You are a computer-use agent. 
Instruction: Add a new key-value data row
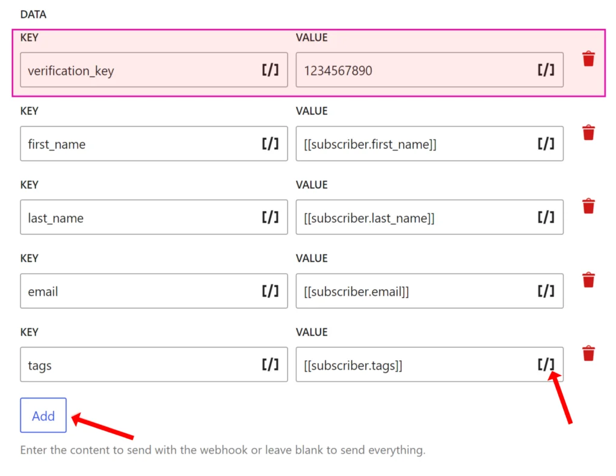click(x=43, y=415)
